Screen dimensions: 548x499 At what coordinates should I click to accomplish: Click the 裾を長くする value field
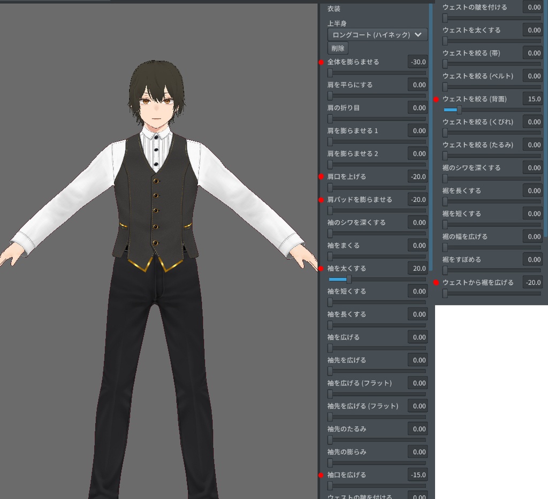click(532, 190)
